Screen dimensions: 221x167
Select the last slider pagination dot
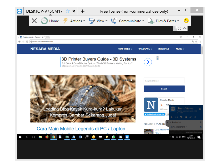pyautogui.click(x=131, y=80)
